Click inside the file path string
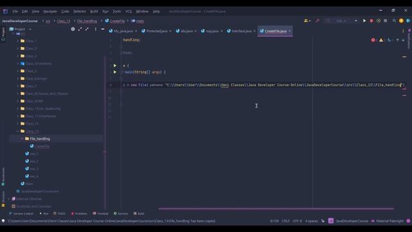Screen dimensions: 412x232 tap(284, 85)
